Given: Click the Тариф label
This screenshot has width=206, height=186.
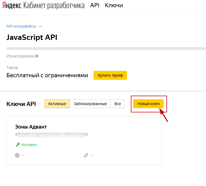Looking at the screenshot, I should pos(12,67).
